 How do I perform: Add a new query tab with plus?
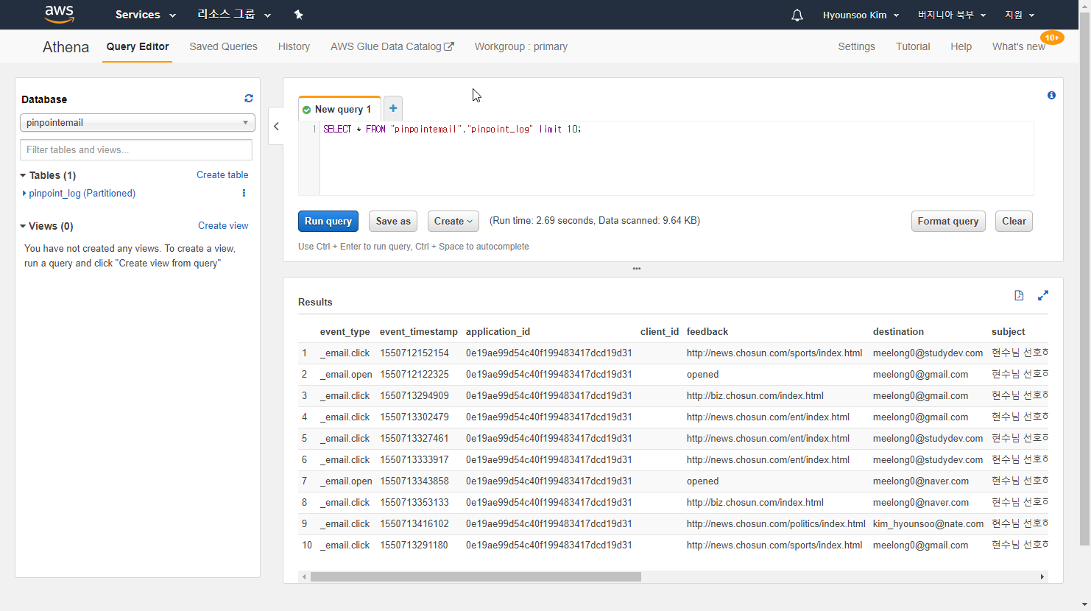(393, 108)
